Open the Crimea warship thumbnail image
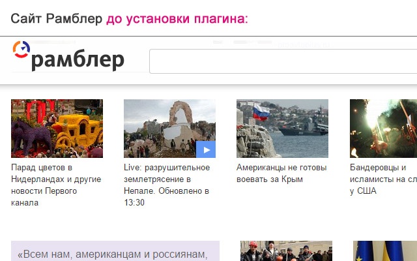 point(282,129)
